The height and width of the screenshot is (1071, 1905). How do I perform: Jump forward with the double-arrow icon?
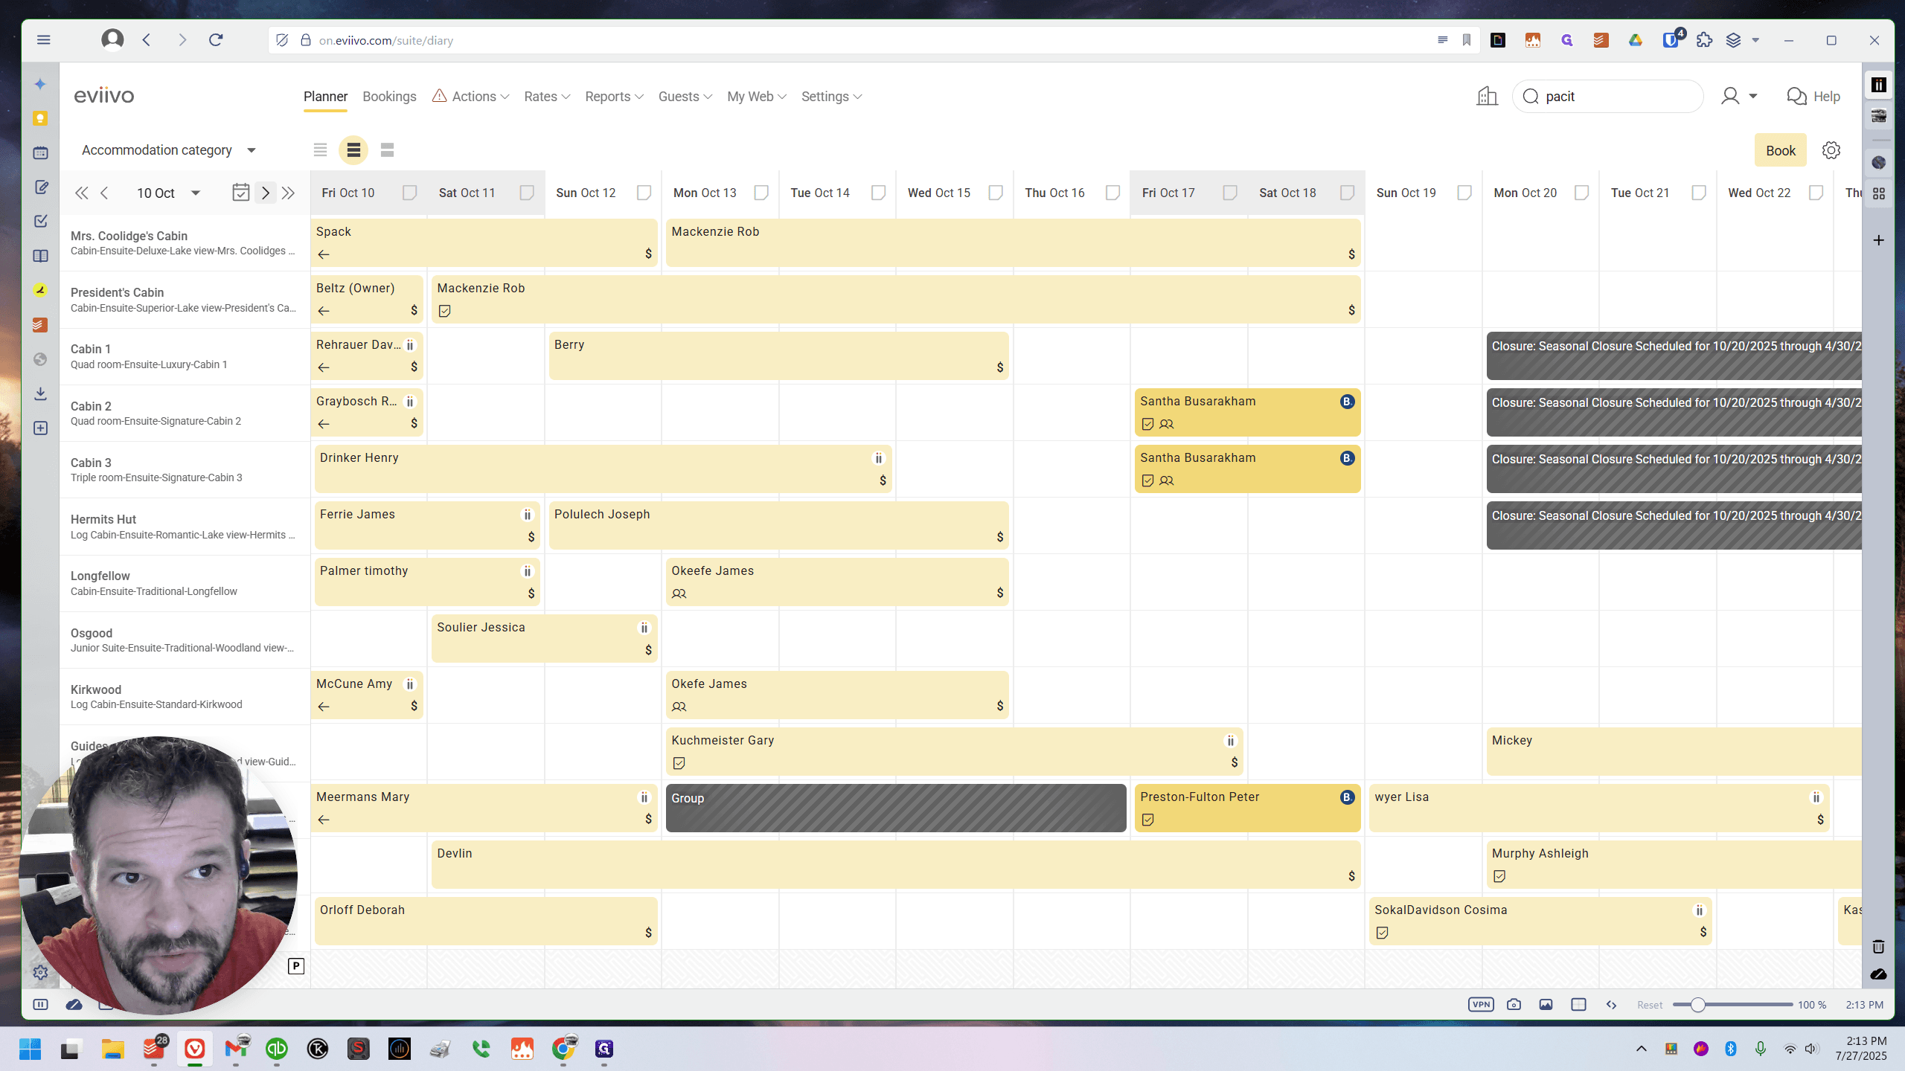pos(289,193)
